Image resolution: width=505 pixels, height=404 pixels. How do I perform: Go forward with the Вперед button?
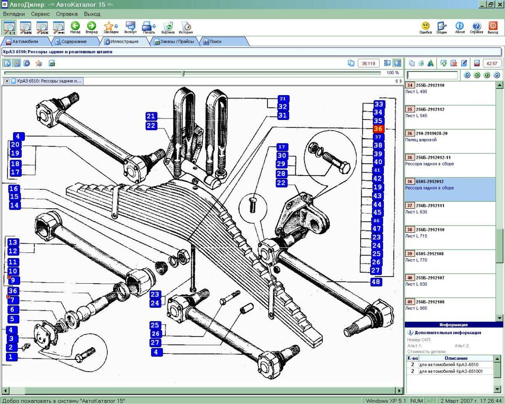tap(91, 27)
